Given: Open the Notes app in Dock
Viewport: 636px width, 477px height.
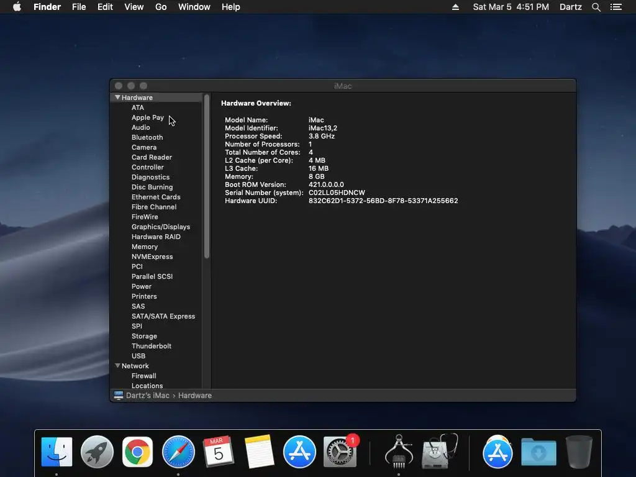Looking at the screenshot, I should pos(259,452).
